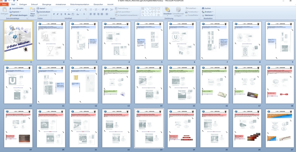Click the Kopieren copy icon
296x152 pixels.
coord(10,11)
